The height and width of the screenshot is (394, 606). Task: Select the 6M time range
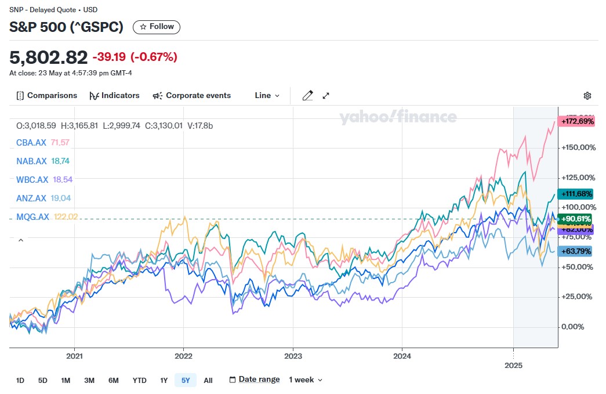point(113,381)
